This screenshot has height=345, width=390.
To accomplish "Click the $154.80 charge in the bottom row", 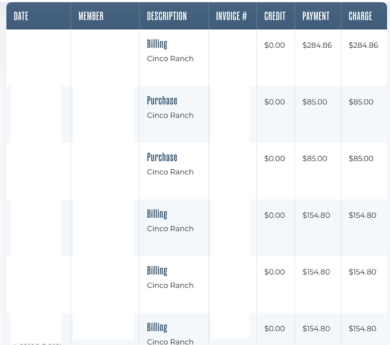I will (x=362, y=329).
